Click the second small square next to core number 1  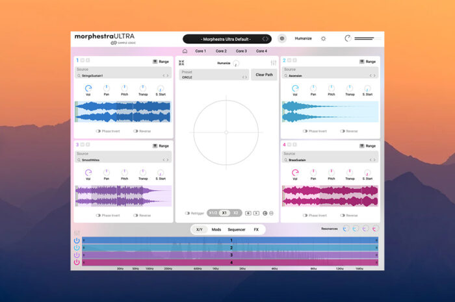pyautogui.click(x=88, y=60)
